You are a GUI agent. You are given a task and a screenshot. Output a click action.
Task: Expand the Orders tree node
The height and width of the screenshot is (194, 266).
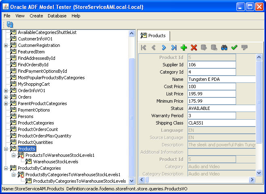click(6, 97)
